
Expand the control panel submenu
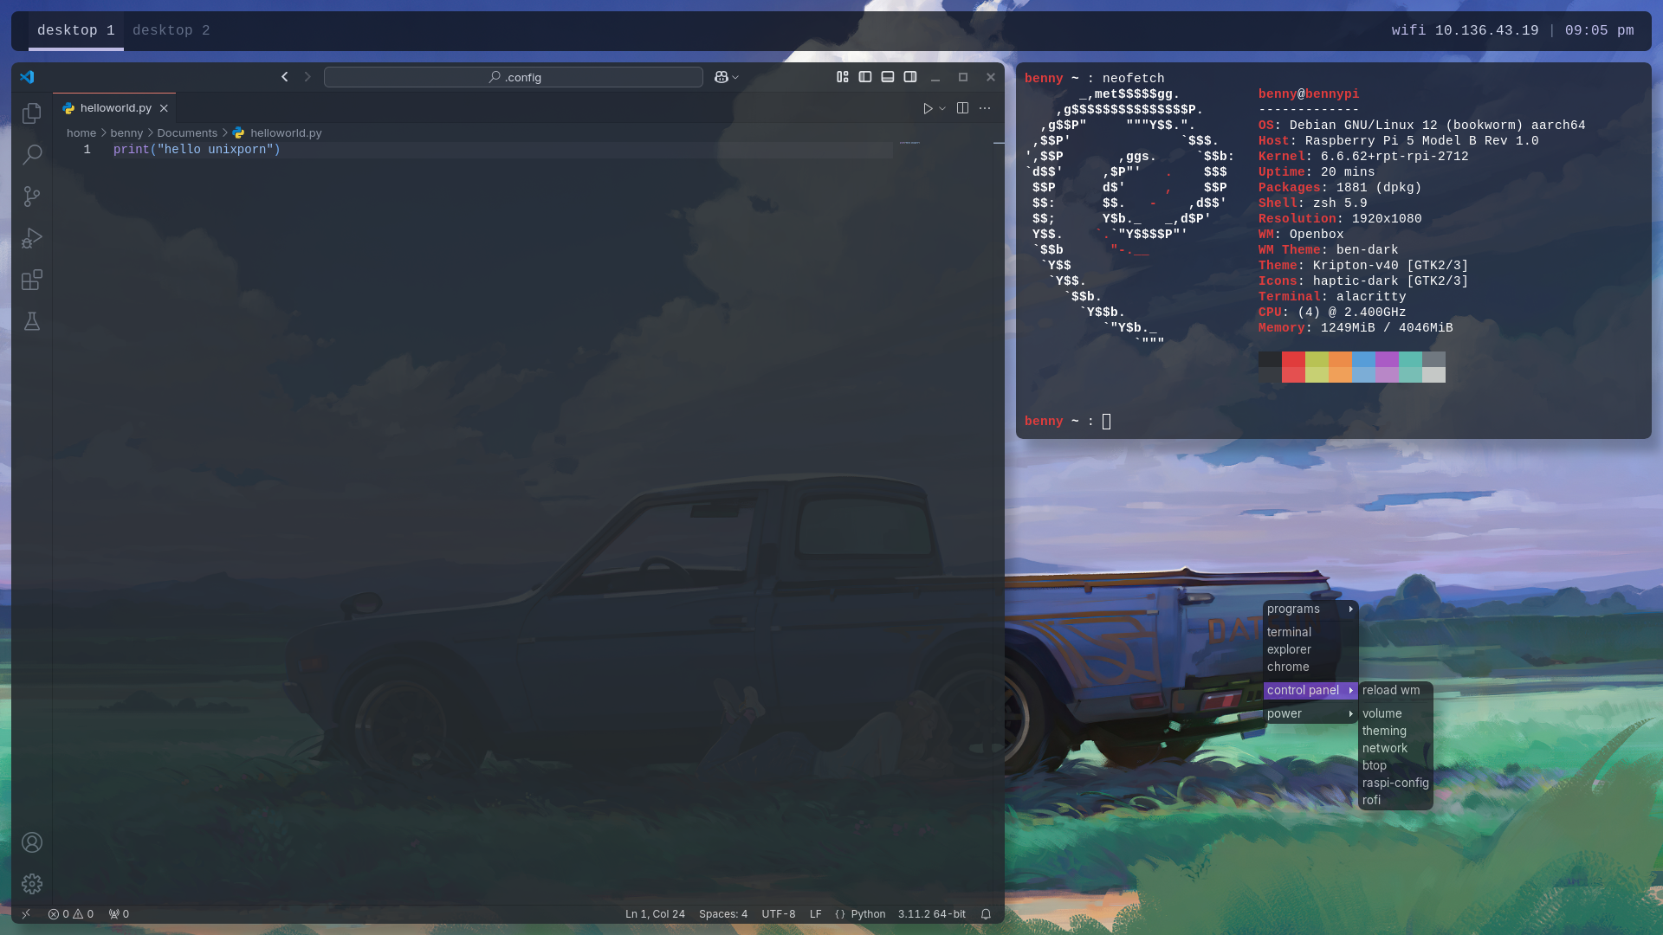click(x=1310, y=690)
